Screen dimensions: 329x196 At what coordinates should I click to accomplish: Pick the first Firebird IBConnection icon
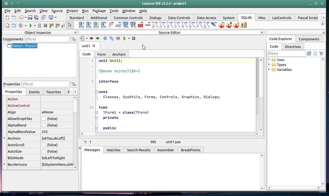[x=222, y=25]
